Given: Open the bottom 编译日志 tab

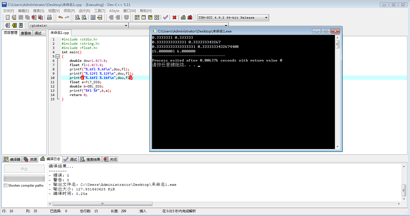Looking at the screenshot, I should 50,159.
